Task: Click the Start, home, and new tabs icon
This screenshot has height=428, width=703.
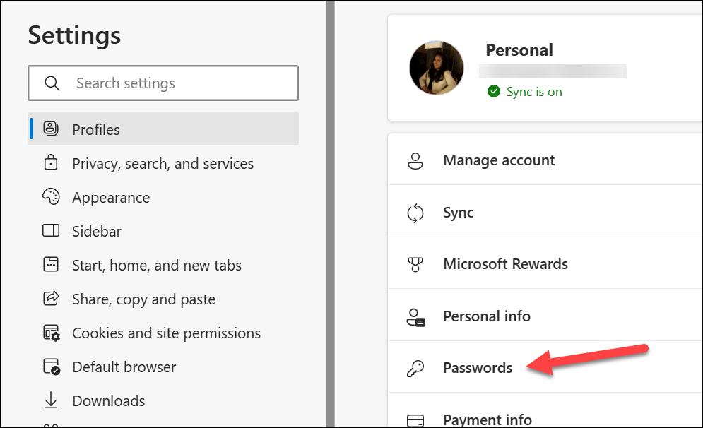Action: click(x=51, y=265)
